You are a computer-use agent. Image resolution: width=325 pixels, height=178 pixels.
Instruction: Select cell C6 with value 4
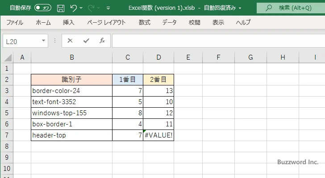[x=128, y=124]
